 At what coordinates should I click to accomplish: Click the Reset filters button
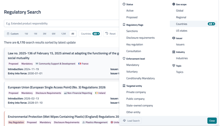(x=110, y=34)
